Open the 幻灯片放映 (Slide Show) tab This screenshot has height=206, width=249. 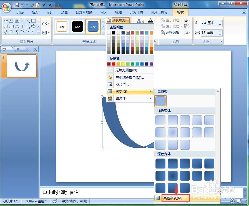point(84,12)
